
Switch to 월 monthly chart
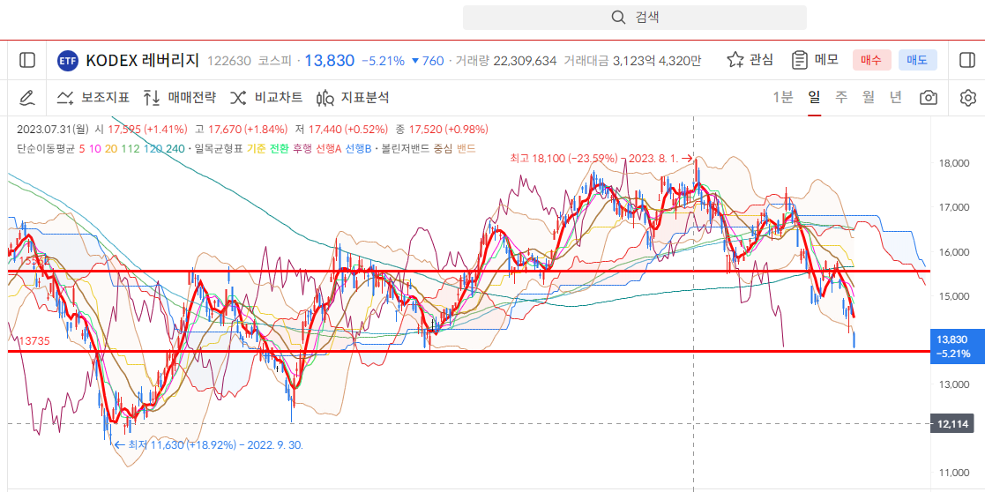[x=868, y=97]
